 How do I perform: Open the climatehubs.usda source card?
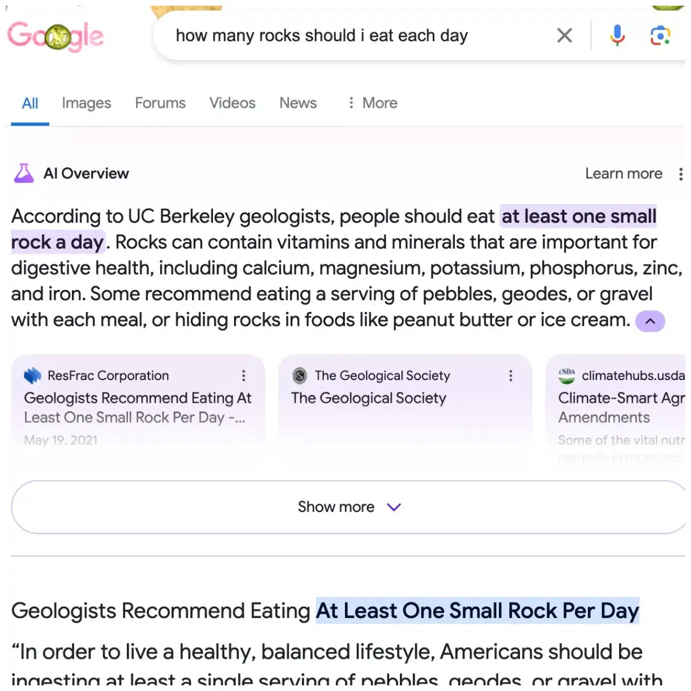tap(621, 408)
